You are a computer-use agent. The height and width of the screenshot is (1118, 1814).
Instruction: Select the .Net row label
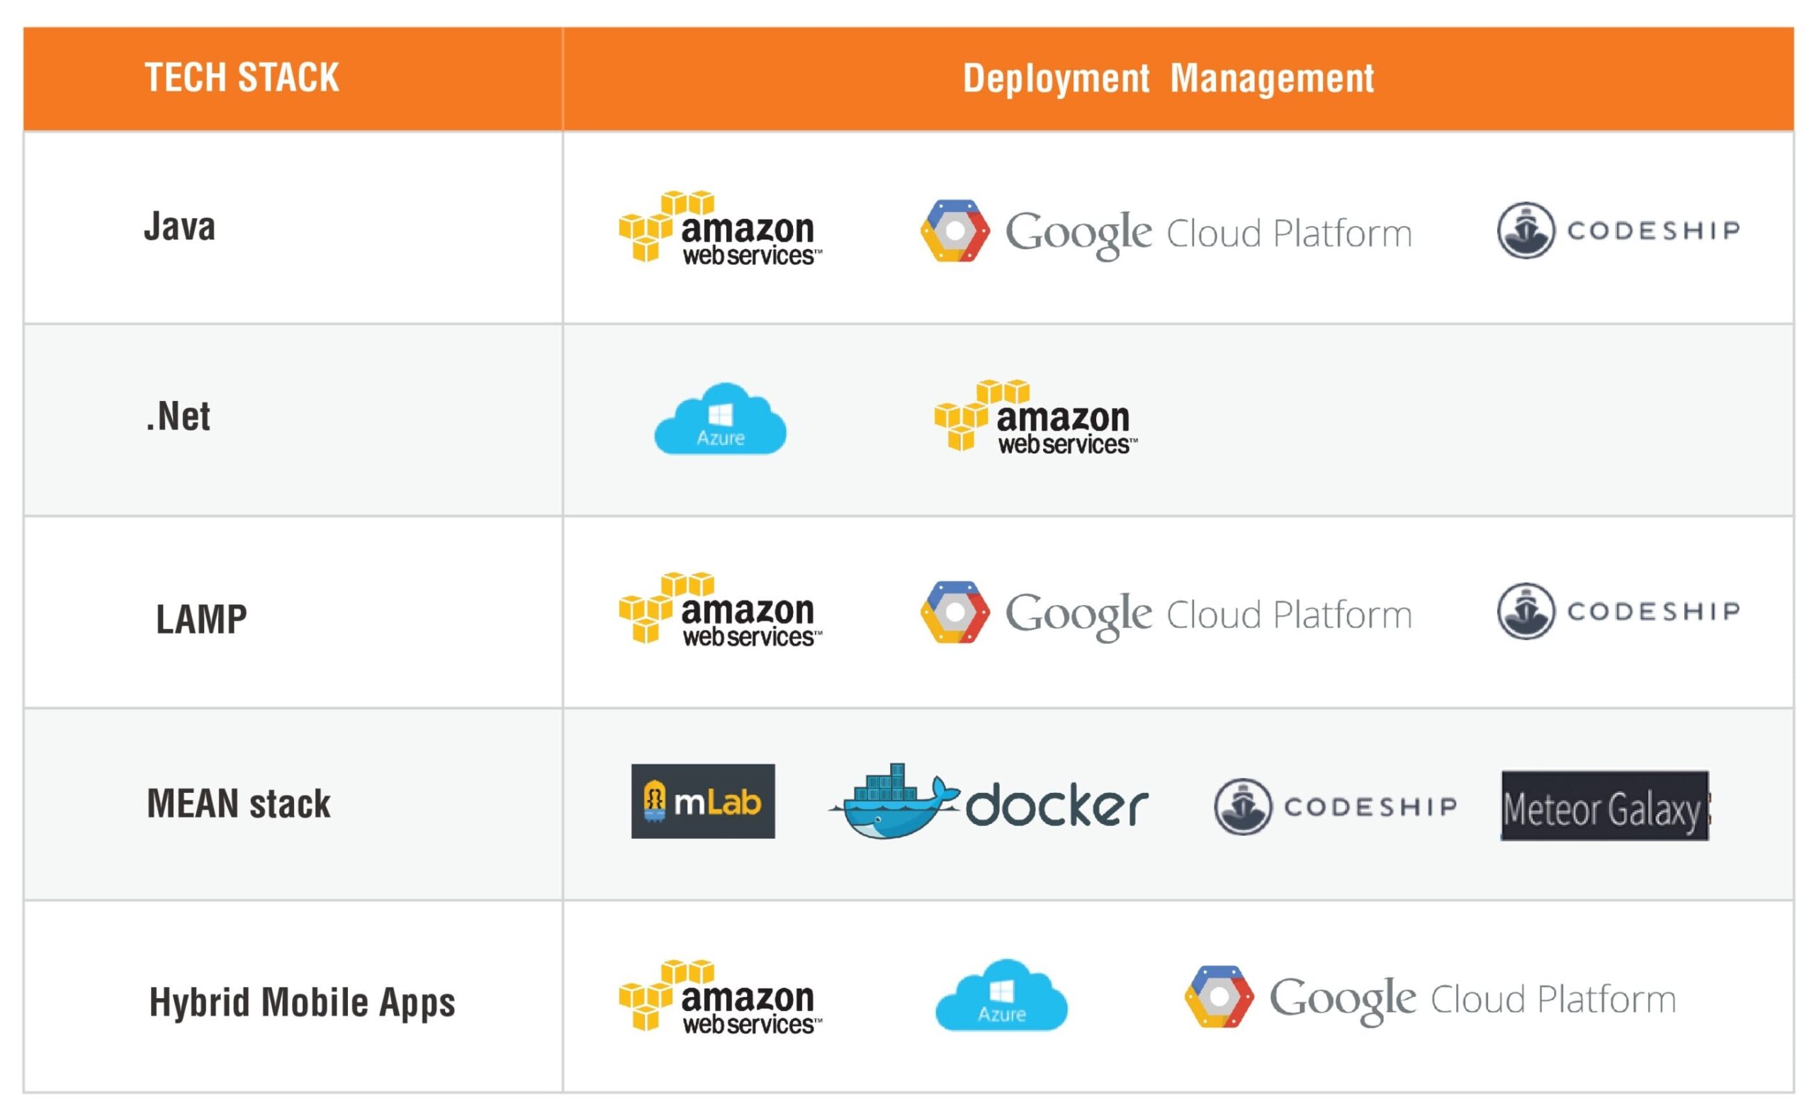click(179, 417)
